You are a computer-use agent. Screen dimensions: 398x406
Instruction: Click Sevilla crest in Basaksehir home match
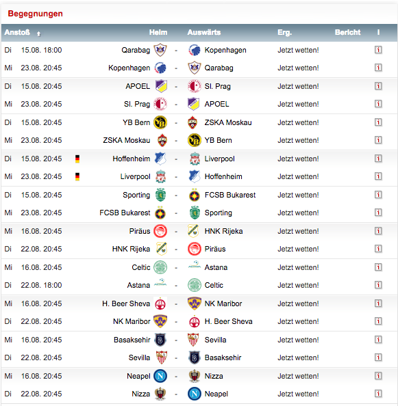point(193,340)
